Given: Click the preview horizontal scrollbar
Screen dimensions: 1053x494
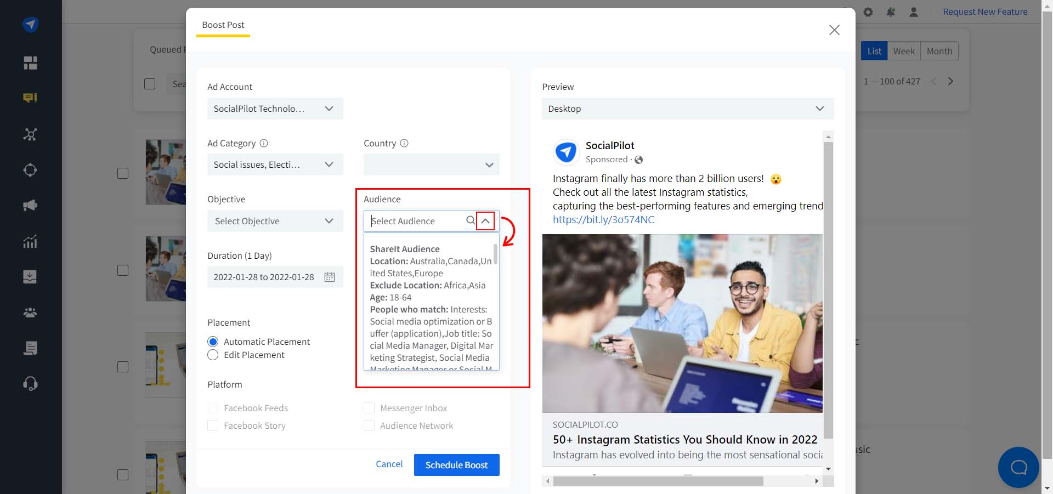Looking at the screenshot, I should [658, 481].
